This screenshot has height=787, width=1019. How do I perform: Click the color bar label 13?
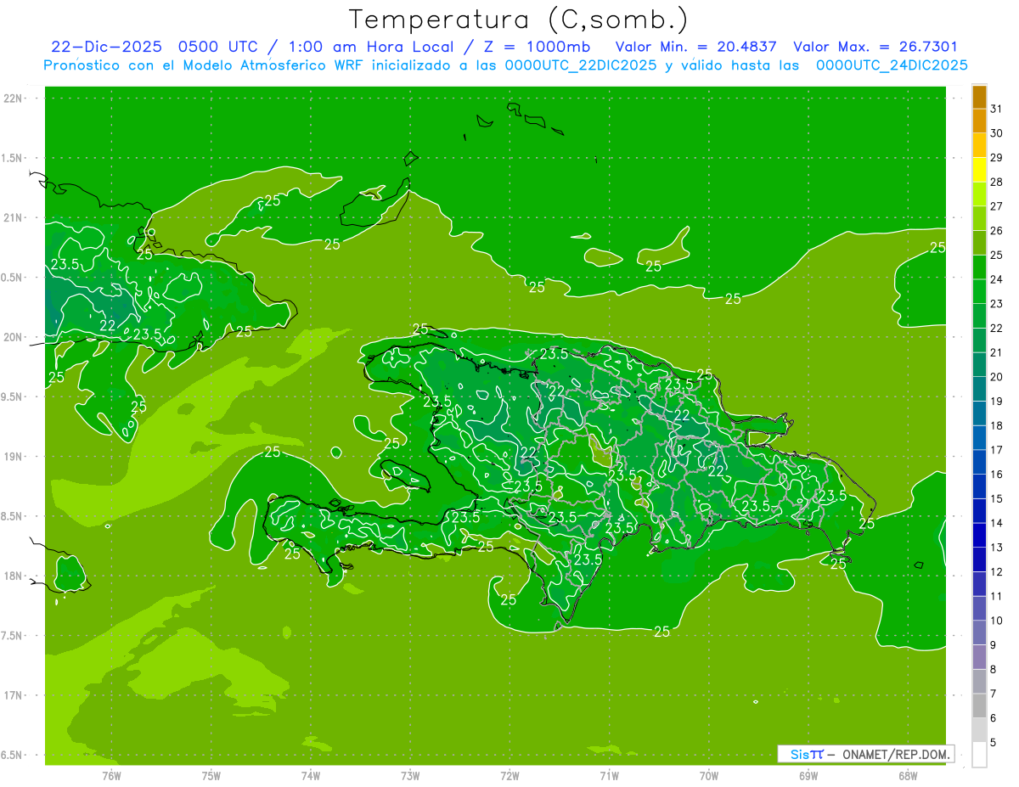point(996,548)
